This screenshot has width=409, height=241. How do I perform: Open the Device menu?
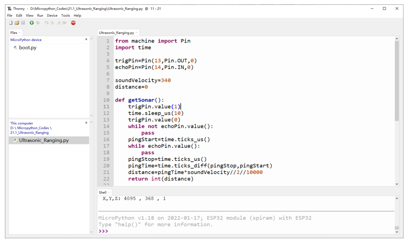click(52, 16)
